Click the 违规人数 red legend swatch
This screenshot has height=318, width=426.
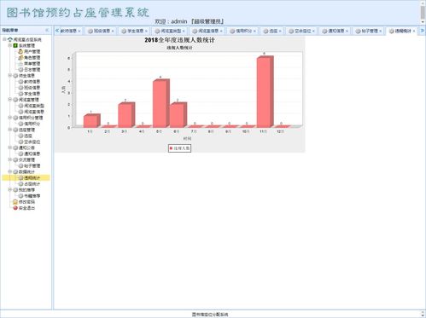pyautogui.click(x=171, y=148)
